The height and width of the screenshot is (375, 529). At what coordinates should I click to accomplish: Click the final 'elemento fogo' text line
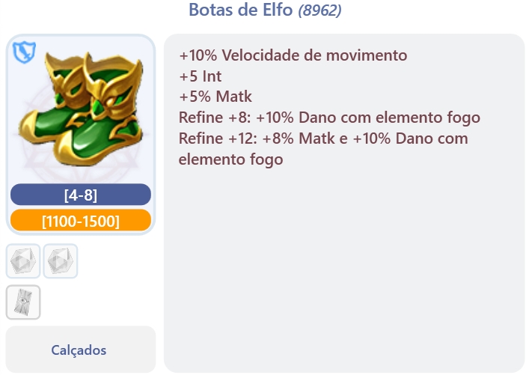230,159
